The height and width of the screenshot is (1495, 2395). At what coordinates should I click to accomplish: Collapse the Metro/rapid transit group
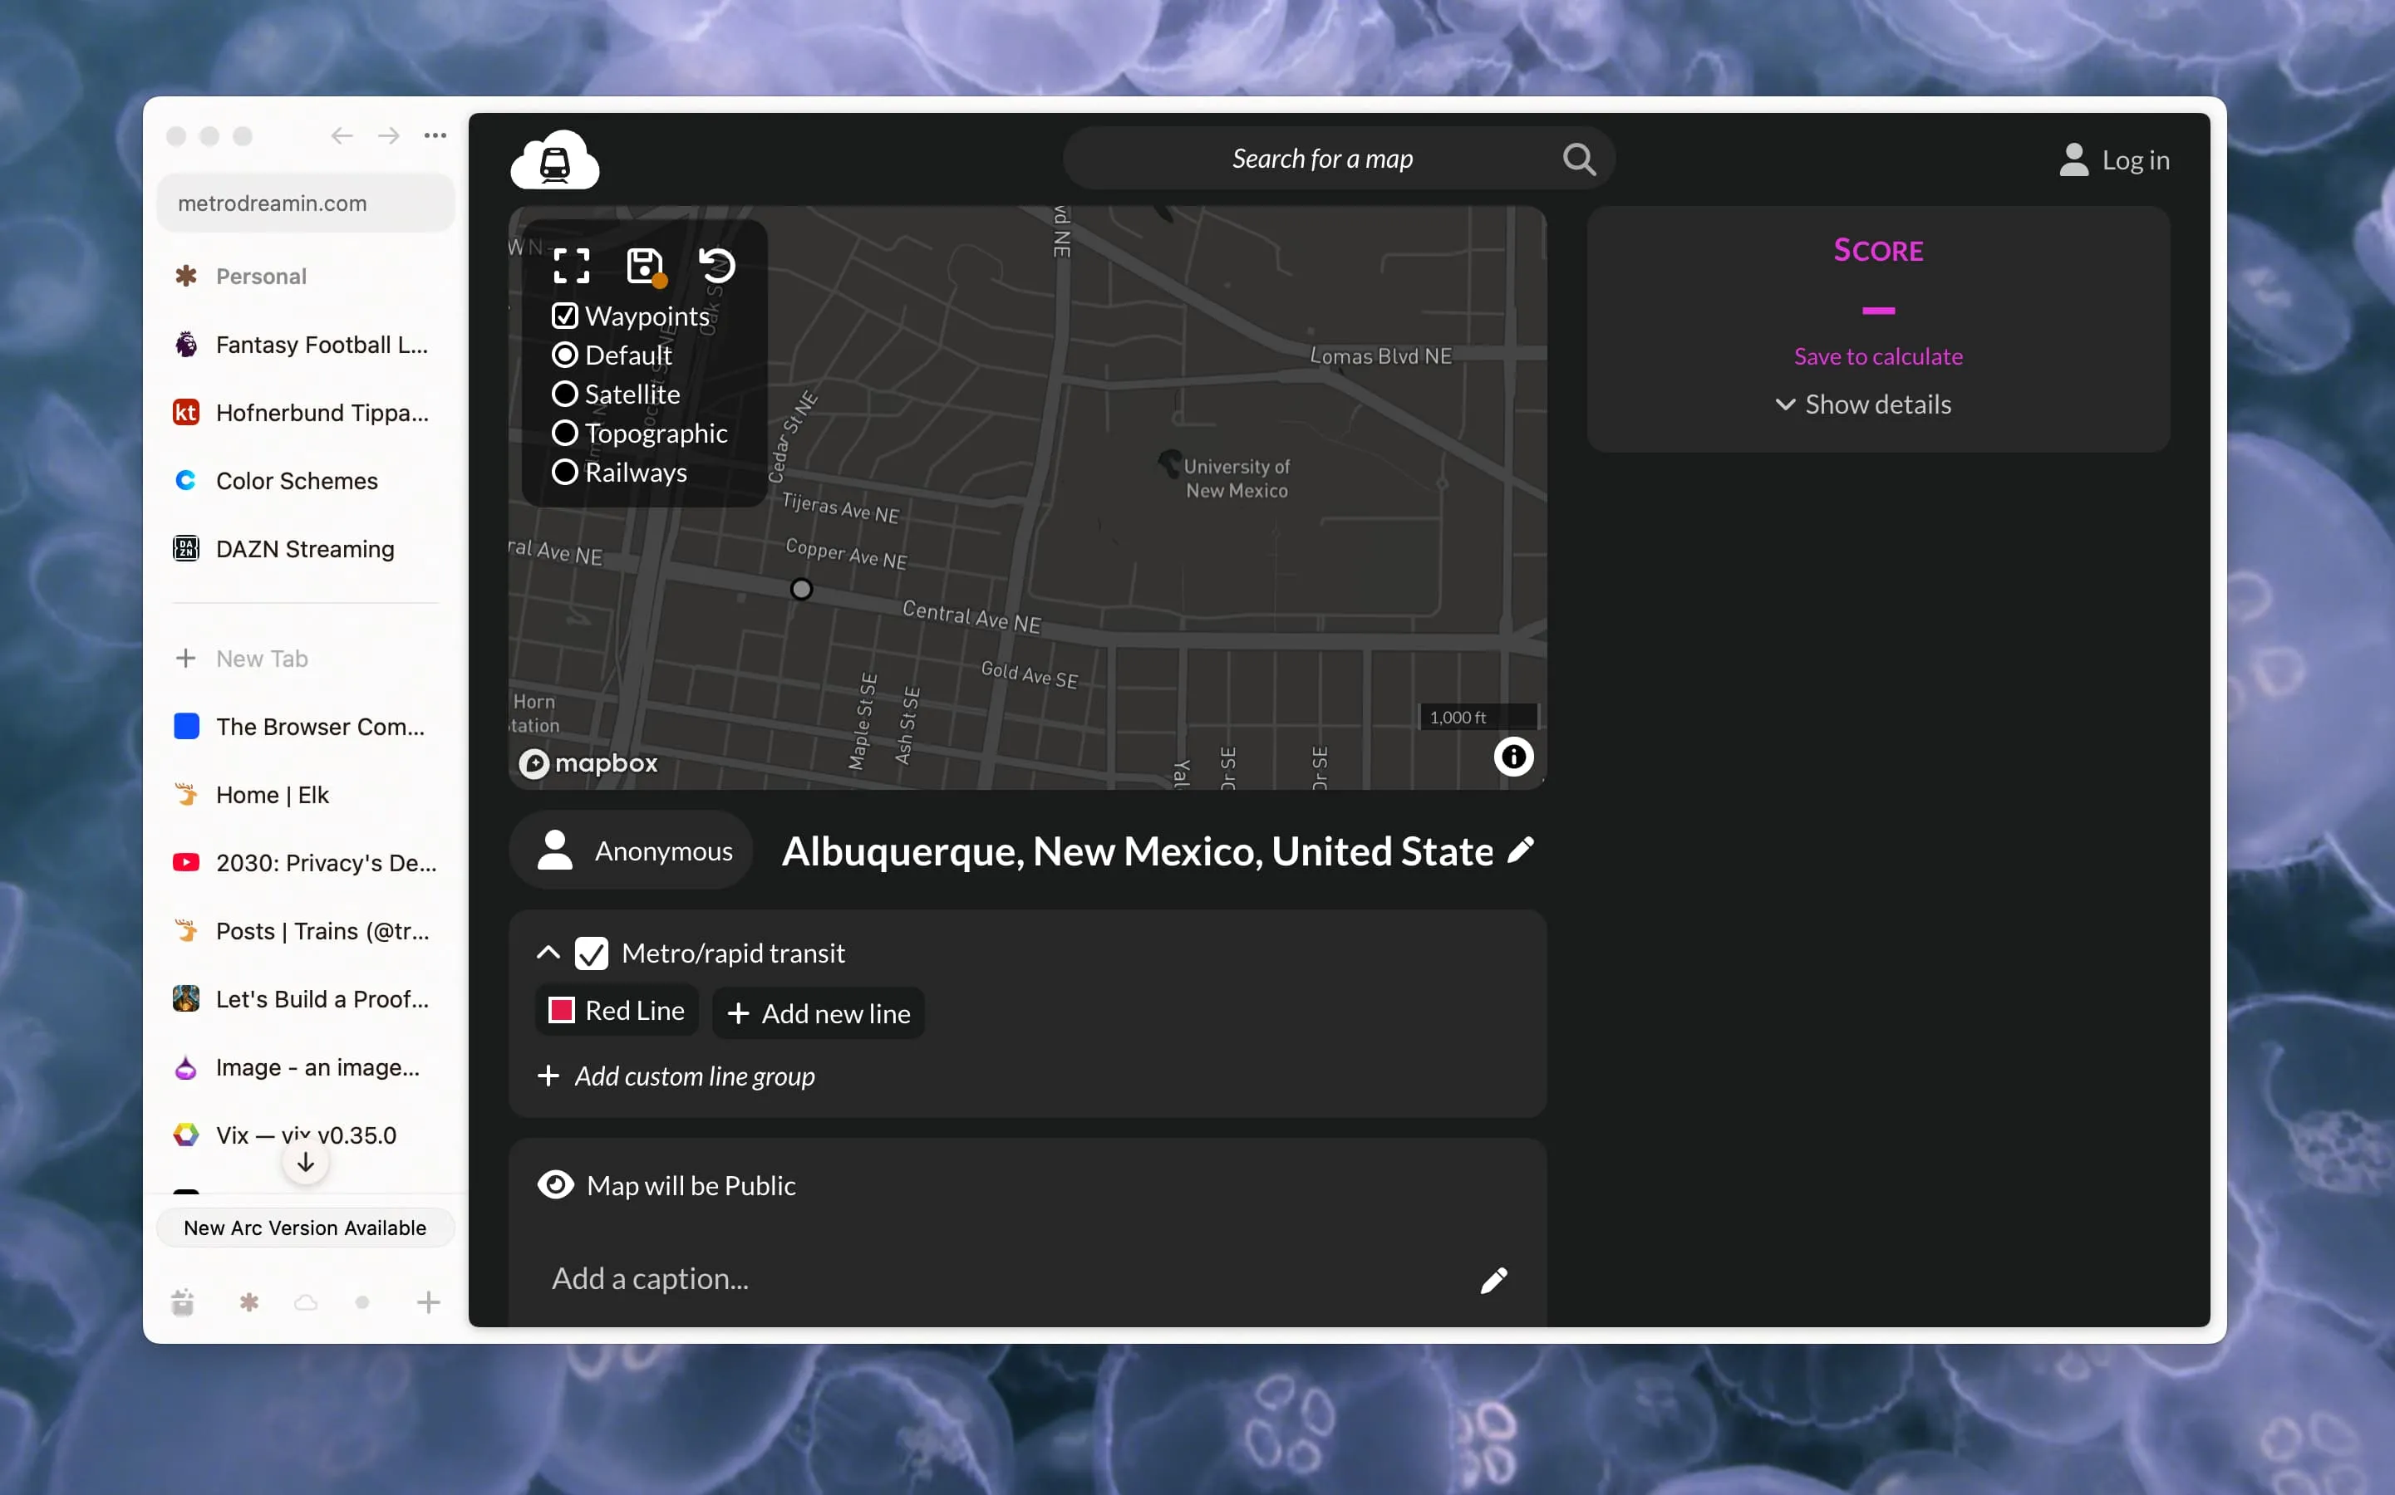click(548, 953)
